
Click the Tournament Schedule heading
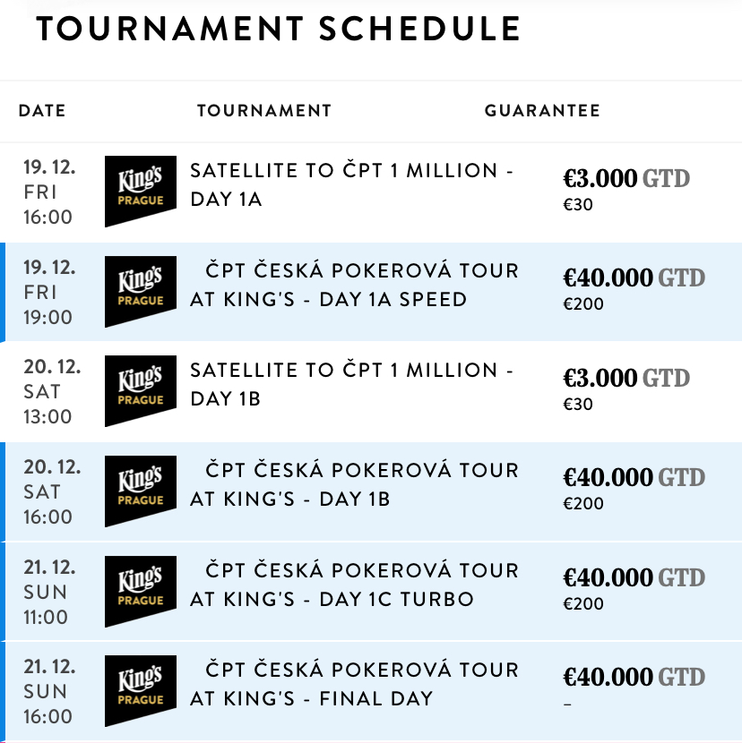tap(279, 30)
